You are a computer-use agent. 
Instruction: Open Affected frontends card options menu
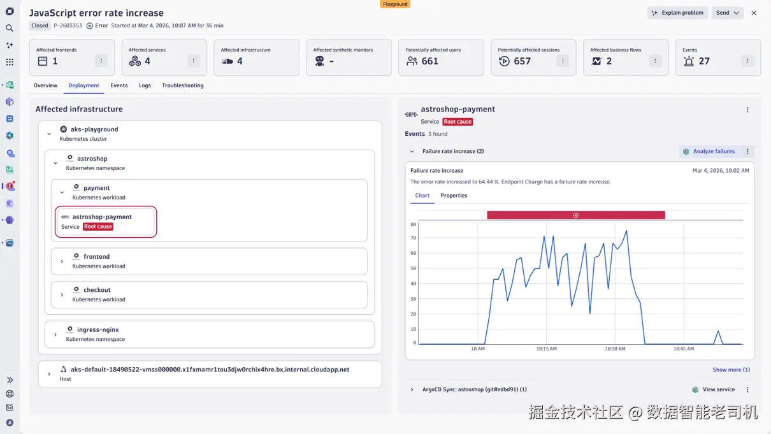101,61
